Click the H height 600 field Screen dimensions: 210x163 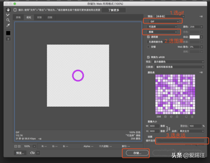155,131
